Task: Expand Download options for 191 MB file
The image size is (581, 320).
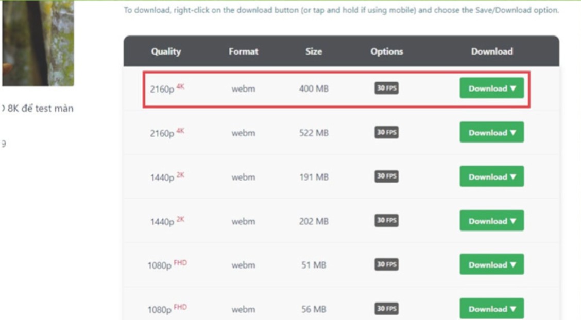Action: pos(491,176)
